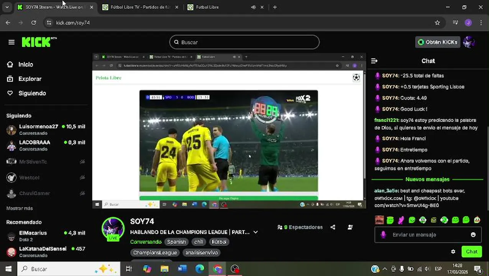Click the Windows taskbar Buscar box
Image resolution: width=489 pixels, height=276 pixels.
[x=69, y=269]
